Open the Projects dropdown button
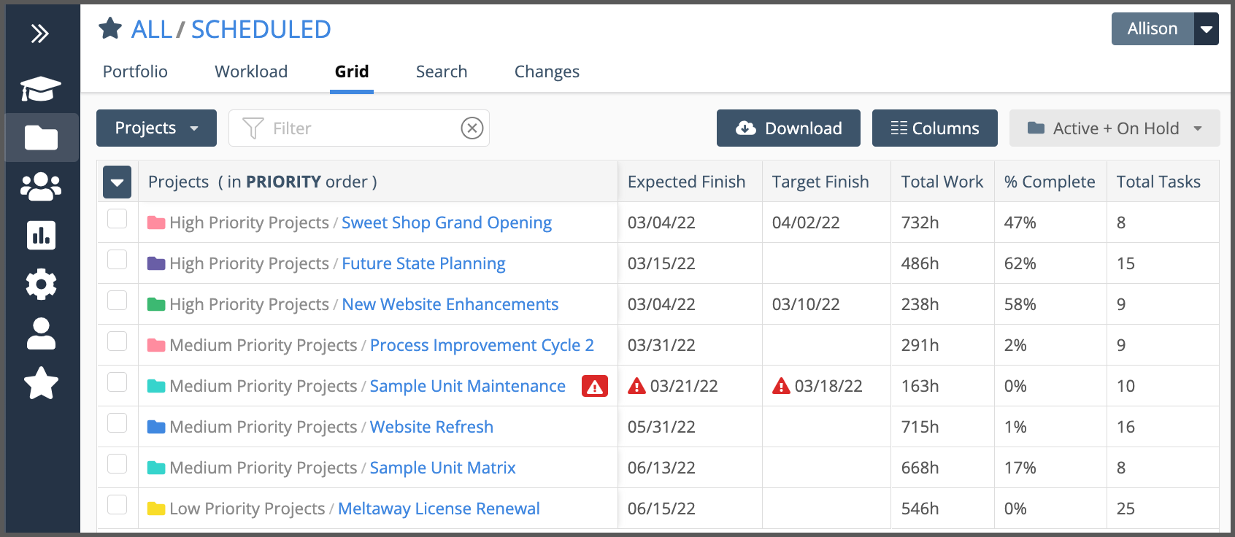 pos(156,128)
